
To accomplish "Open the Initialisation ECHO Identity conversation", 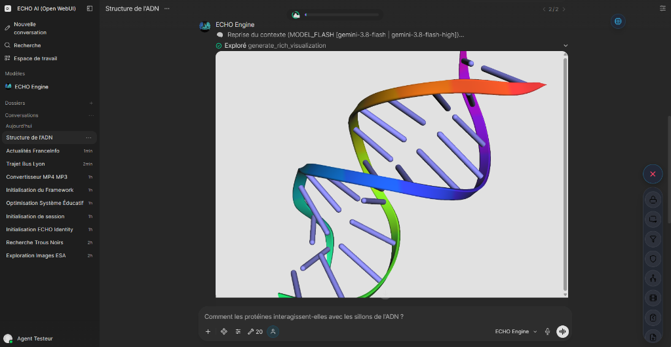I will tap(49, 230).
